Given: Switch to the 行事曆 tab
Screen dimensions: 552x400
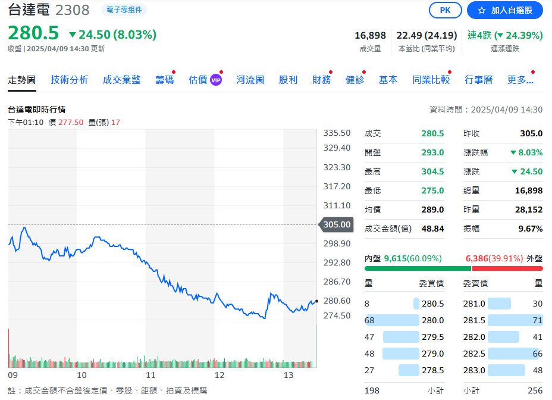Looking at the screenshot, I should tap(479, 80).
